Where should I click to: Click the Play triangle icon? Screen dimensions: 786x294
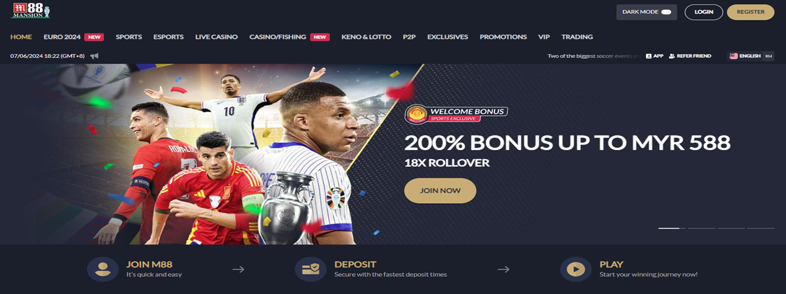pyautogui.click(x=576, y=269)
